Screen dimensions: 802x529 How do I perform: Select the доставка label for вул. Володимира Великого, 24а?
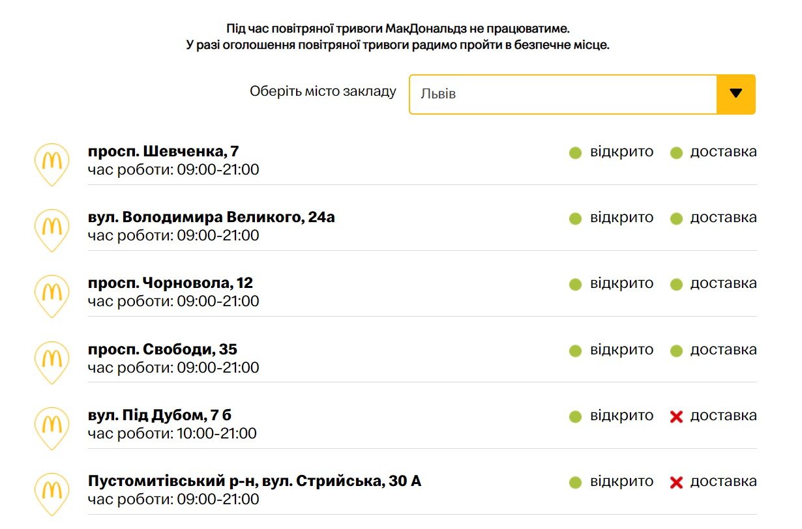[724, 218]
